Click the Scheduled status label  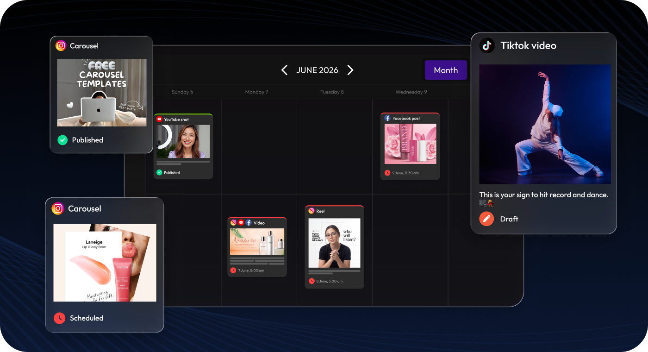tap(87, 318)
